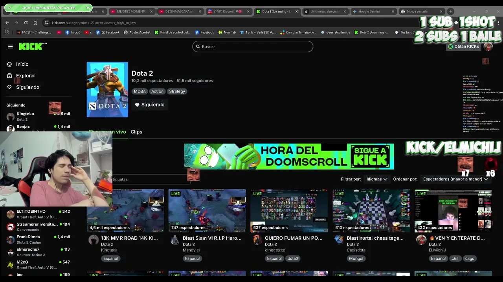
Task: Click the KICK logo
Action: (x=33, y=46)
